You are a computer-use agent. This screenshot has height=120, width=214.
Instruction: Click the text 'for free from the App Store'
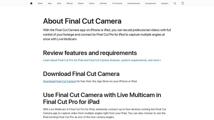pyautogui.click(x=93, y=81)
